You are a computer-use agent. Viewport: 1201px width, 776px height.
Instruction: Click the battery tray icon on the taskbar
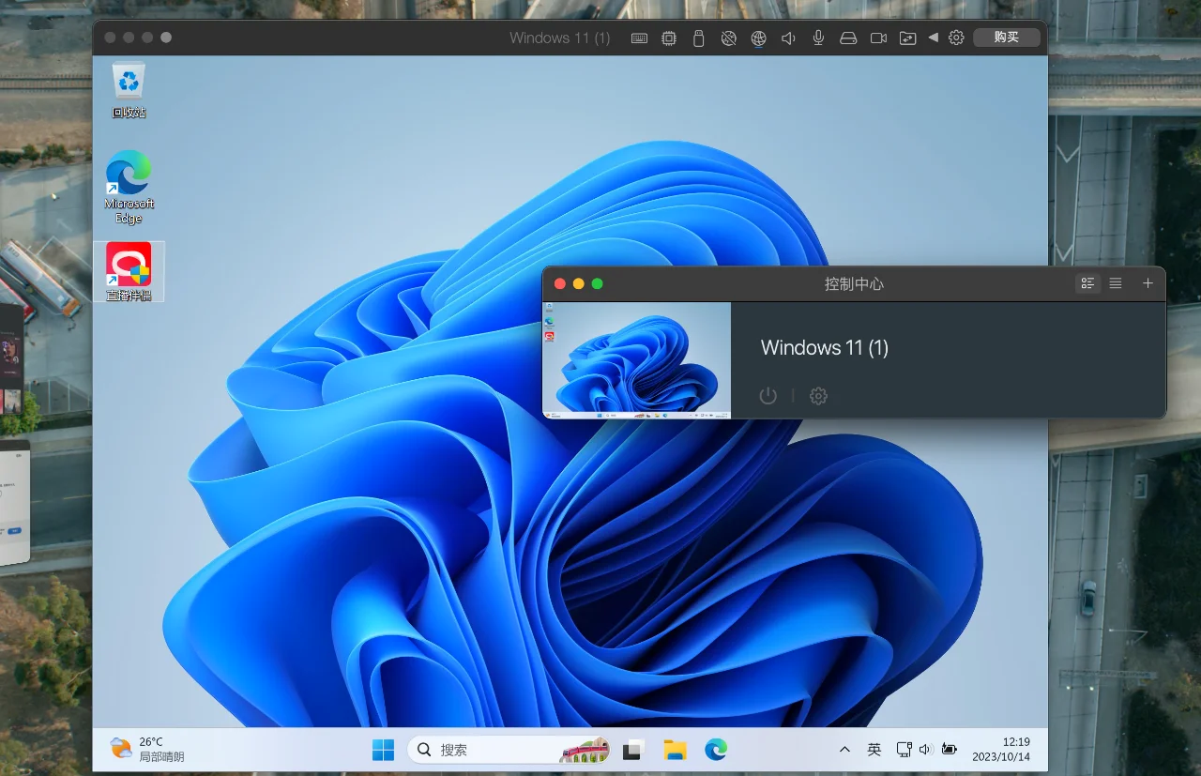coord(950,750)
